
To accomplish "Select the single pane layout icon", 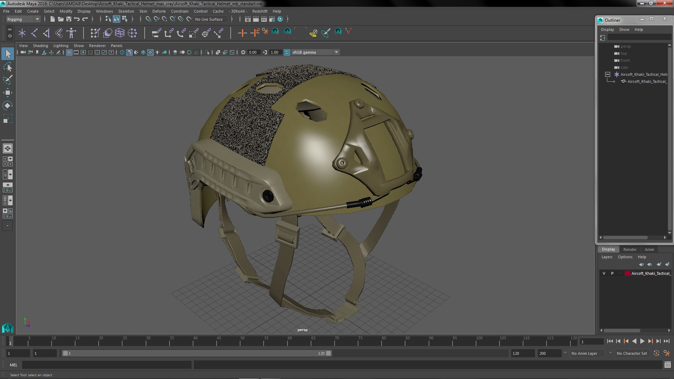I will (8, 148).
